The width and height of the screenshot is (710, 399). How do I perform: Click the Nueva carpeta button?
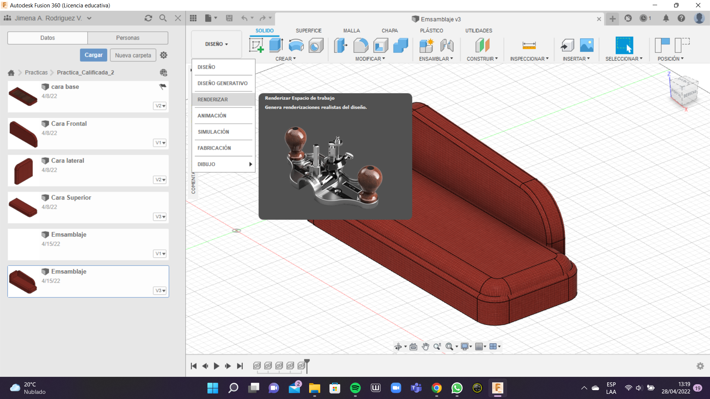(x=133, y=55)
